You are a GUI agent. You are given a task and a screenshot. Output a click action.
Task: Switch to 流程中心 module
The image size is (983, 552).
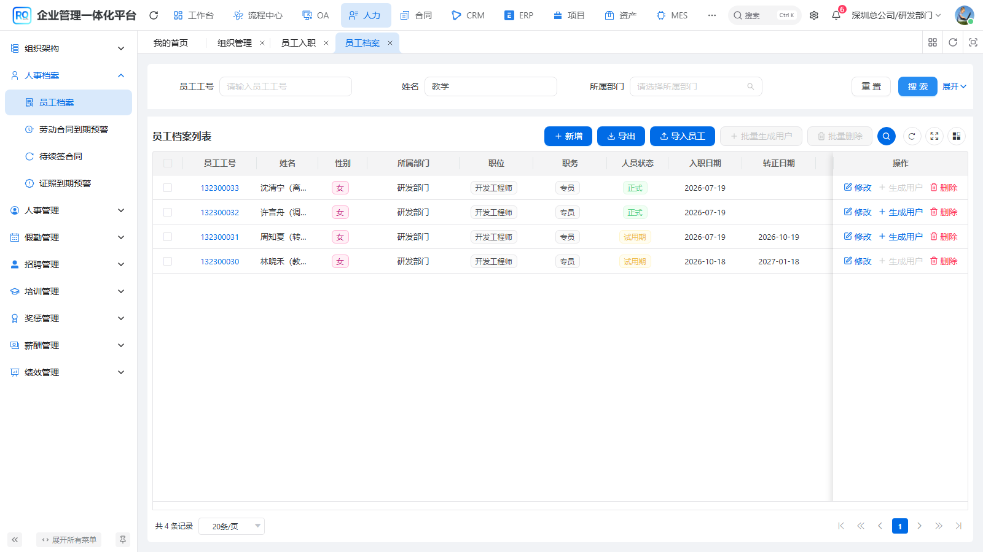[x=258, y=15]
